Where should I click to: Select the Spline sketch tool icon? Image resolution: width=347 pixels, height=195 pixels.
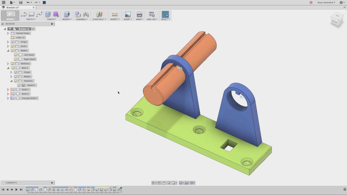click(39, 15)
